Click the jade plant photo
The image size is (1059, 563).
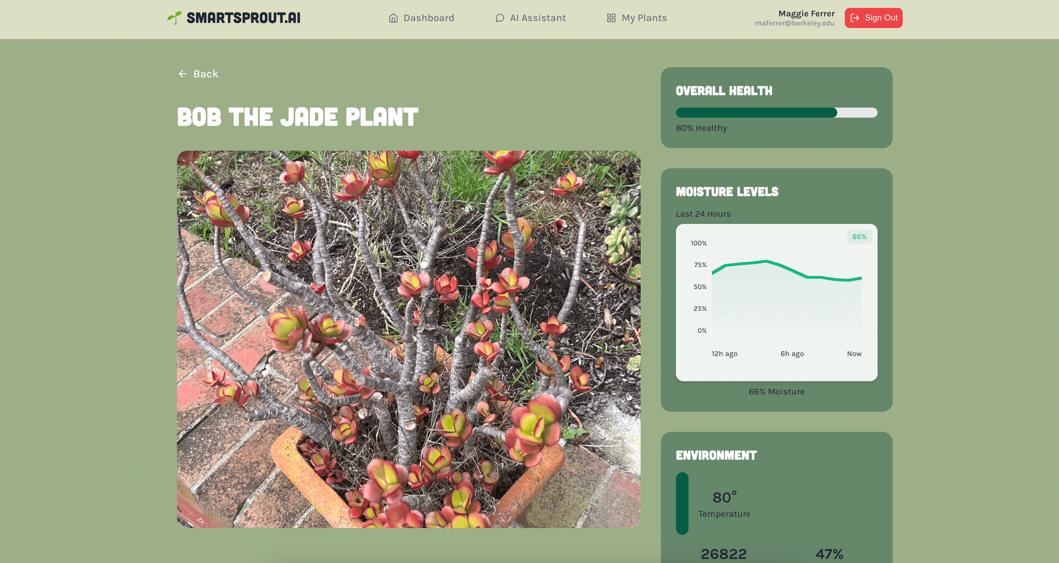point(409,339)
